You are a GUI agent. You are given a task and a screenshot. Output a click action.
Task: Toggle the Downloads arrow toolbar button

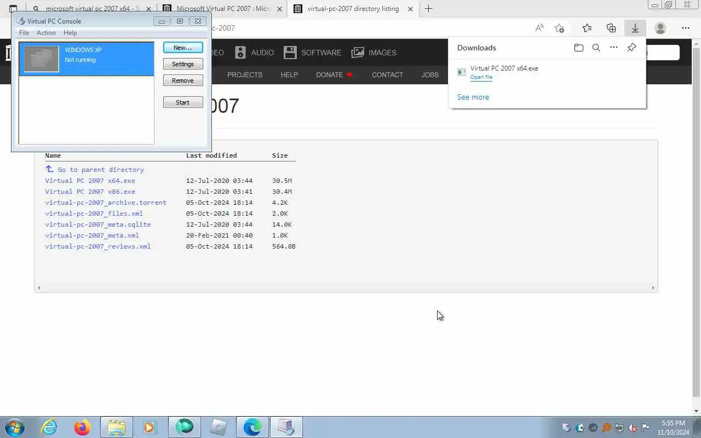pyautogui.click(x=635, y=28)
